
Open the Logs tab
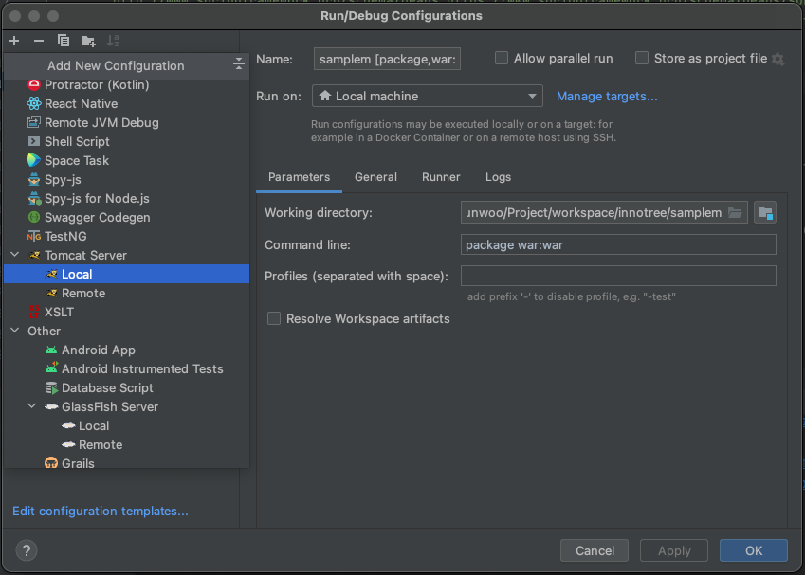(498, 177)
